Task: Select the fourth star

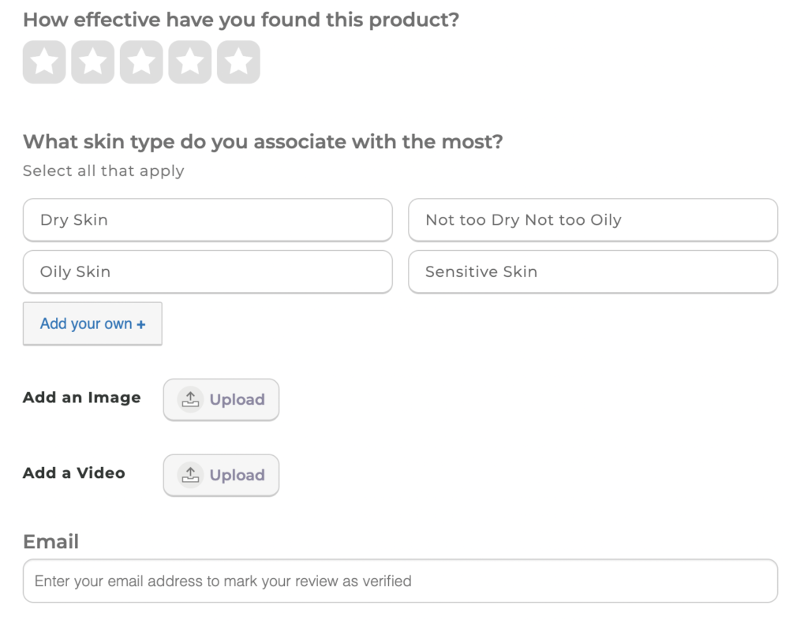Action: tap(190, 62)
